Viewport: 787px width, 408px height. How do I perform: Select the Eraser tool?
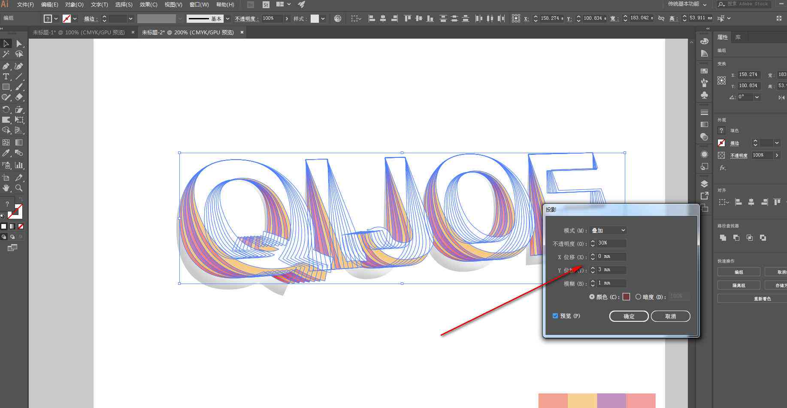coord(19,97)
